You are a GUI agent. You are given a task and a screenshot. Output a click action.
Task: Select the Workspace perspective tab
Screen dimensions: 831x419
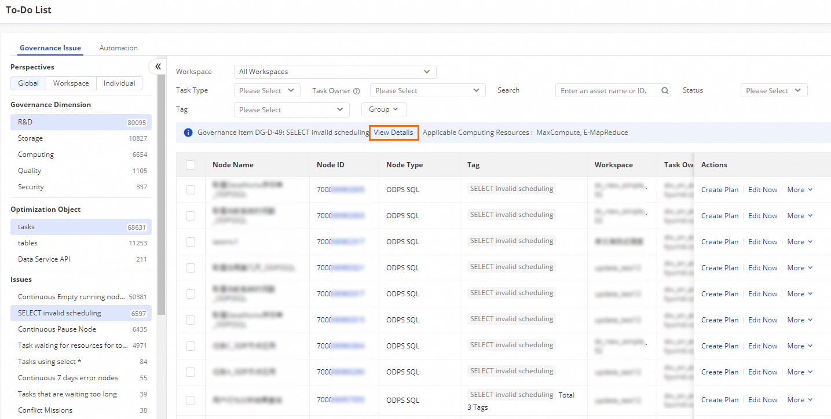pos(71,83)
